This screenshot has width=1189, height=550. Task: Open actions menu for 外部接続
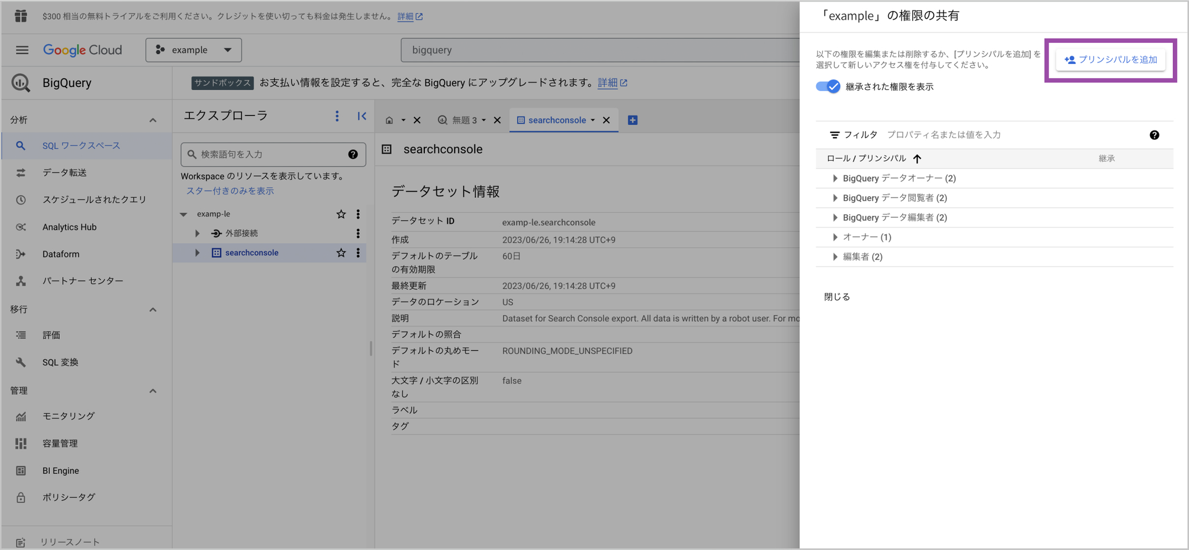(358, 233)
